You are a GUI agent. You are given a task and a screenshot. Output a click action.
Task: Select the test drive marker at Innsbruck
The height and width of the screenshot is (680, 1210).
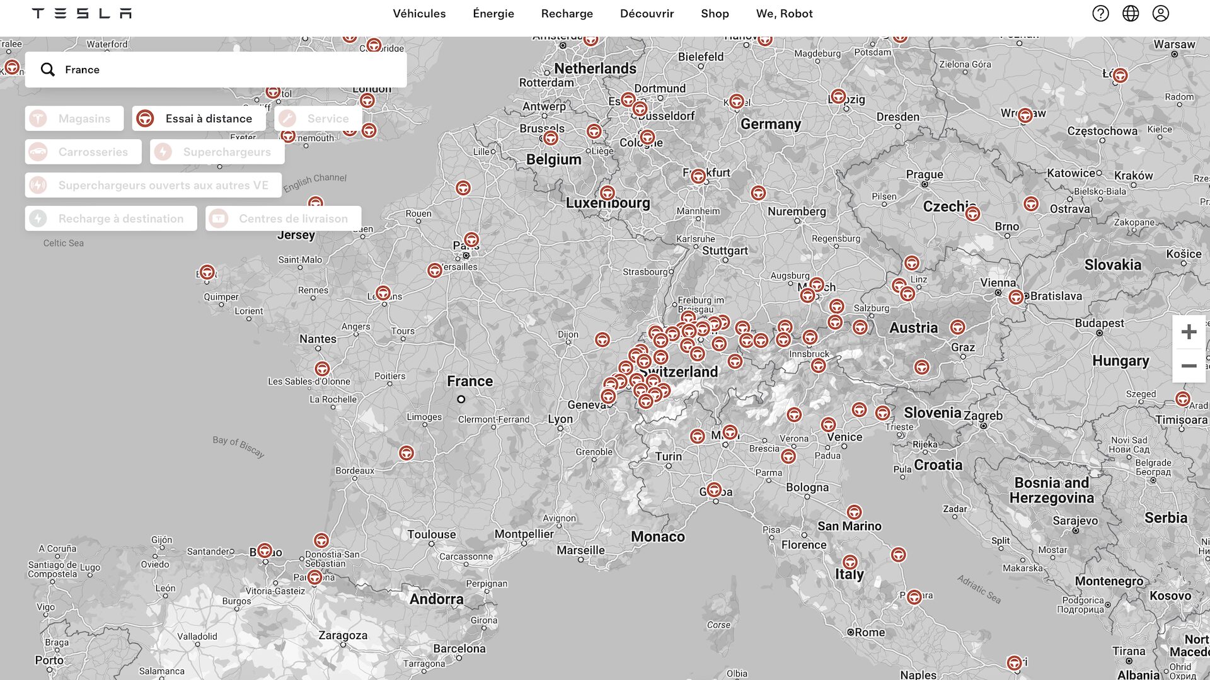click(819, 365)
